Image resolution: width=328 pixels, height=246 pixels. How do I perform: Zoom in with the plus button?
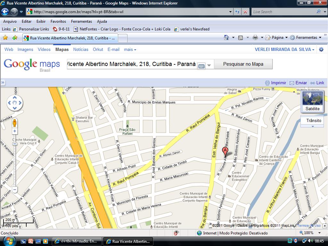coord(15,131)
